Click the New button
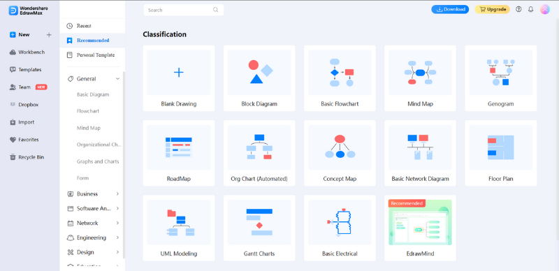 (x=20, y=35)
